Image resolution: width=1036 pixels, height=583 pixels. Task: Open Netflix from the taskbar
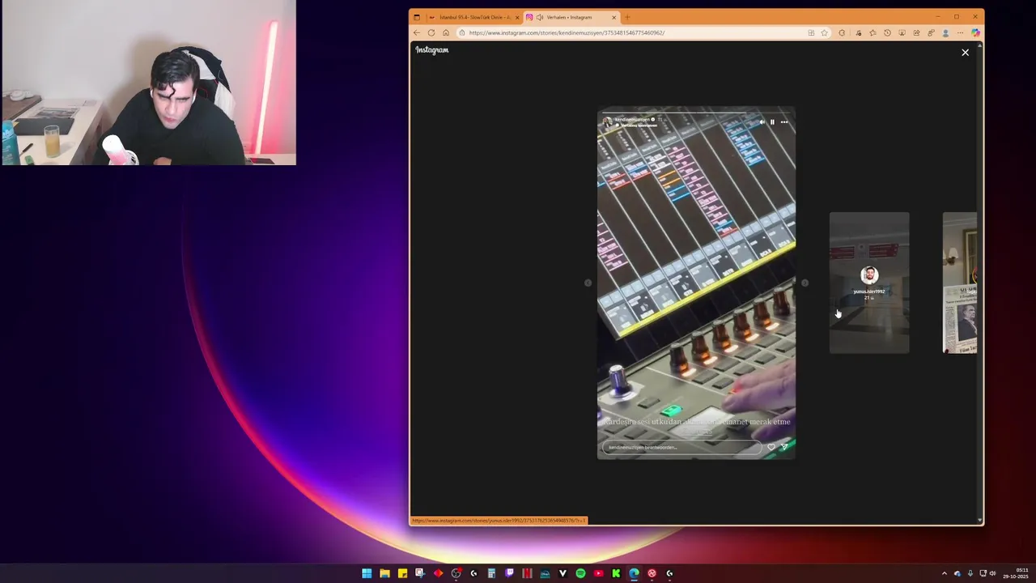pyautogui.click(x=527, y=573)
